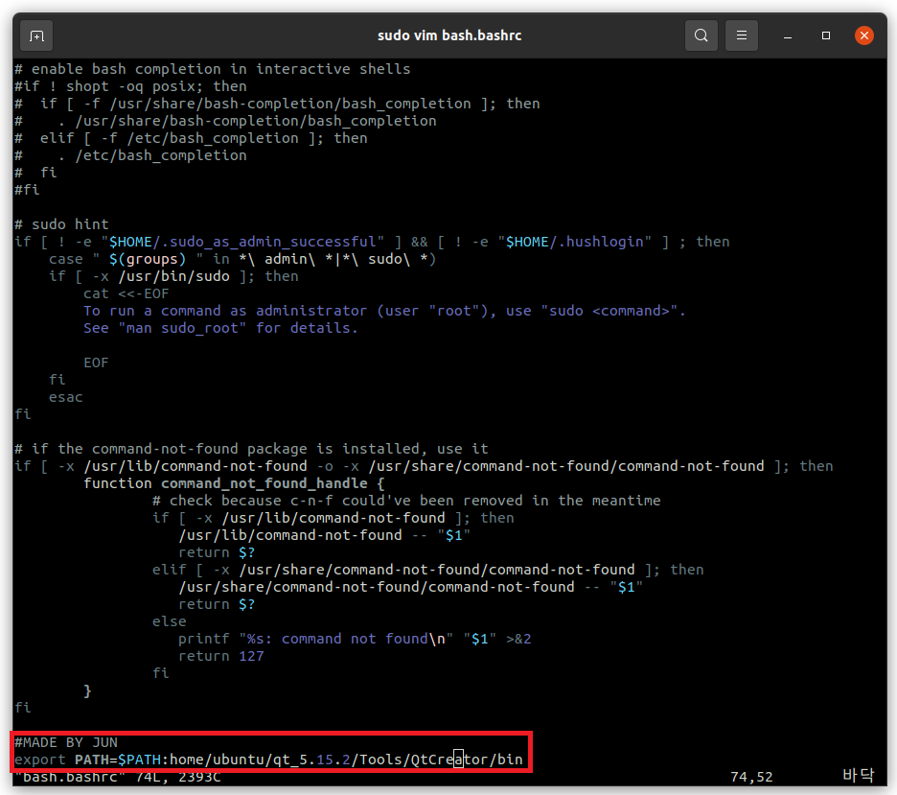Click the 'export' keyword on the last line
This screenshot has width=897, height=795.
(x=40, y=760)
